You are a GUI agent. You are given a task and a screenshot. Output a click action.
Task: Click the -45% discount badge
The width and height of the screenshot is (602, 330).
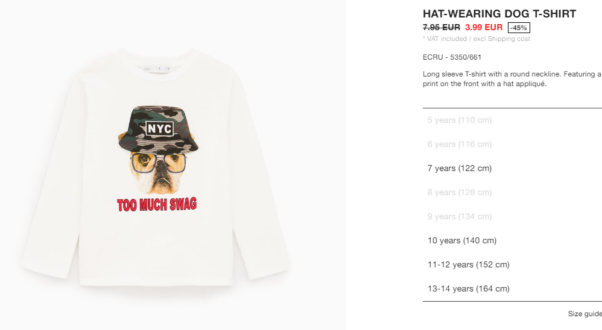pyautogui.click(x=519, y=28)
